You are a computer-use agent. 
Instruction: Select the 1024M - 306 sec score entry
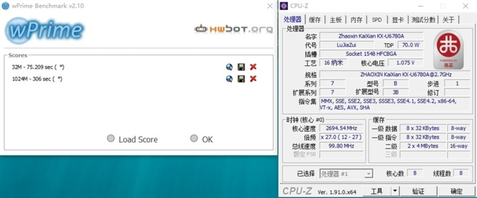37,79
